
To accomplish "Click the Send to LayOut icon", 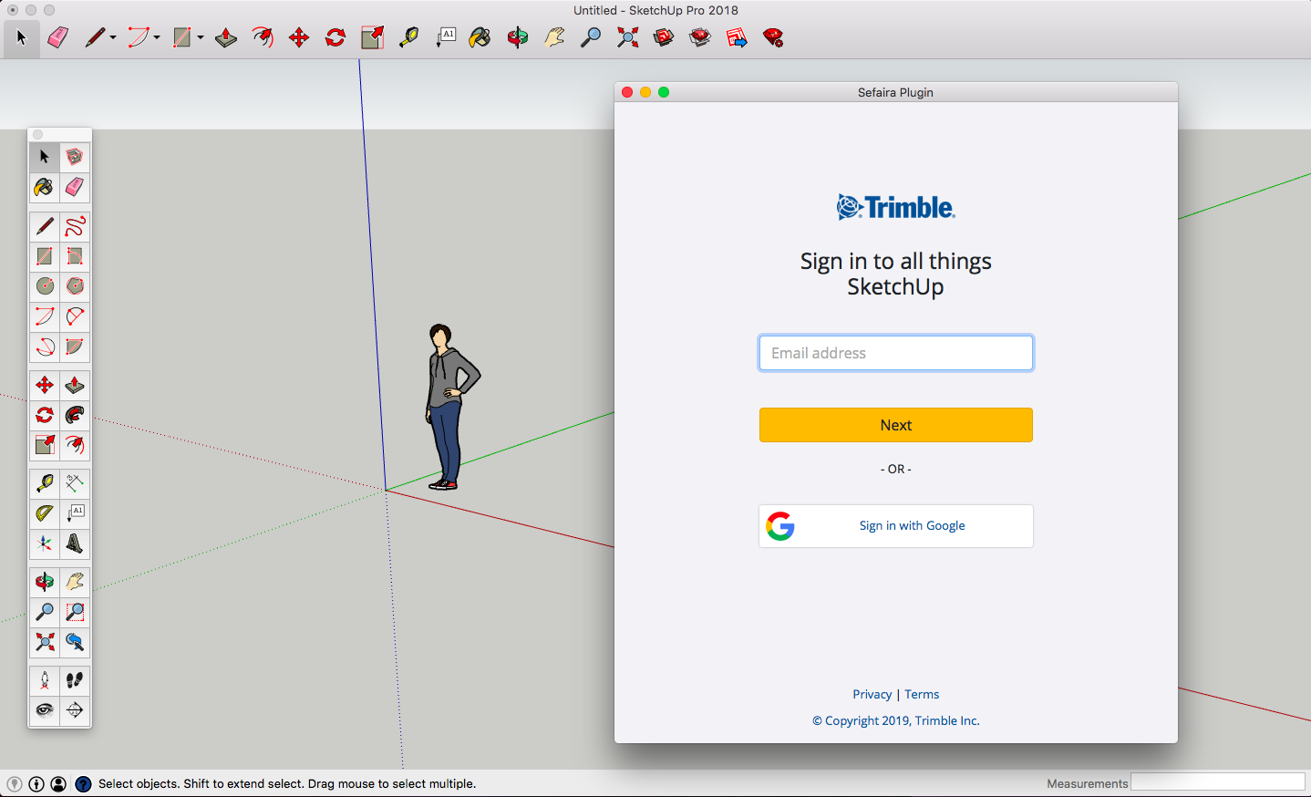I will tap(737, 37).
